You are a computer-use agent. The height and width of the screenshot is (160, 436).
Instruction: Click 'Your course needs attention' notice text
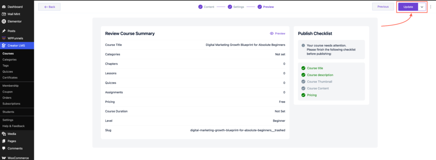tap(327, 45)
